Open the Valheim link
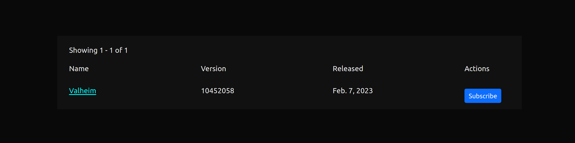The height and width of the screenshot is (143, 575). click(82, 91)
